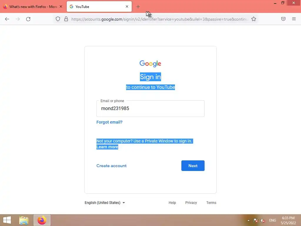301x226 pixels.
Task: Open the taskbar clock showing 6:35 PM
Action: pos(288,220)
